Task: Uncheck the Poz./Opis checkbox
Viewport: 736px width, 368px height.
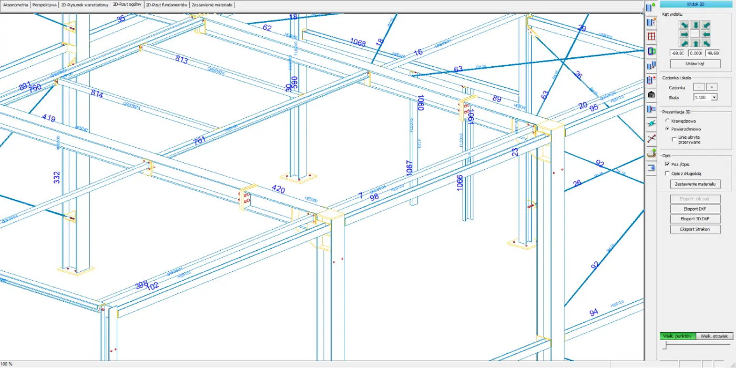Action: coord(668,165)
